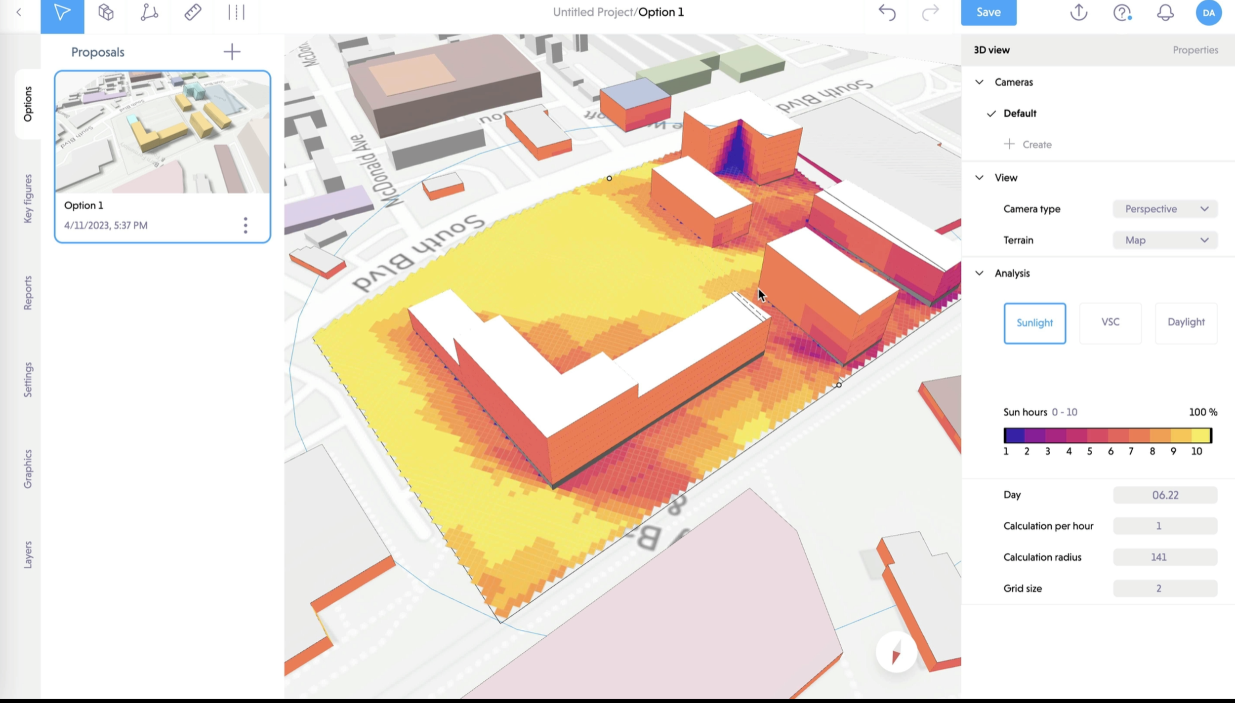This screenshot has width=1235, height=703.
Task: Switch analysis to VSC
Action: tap(1110, 322)
